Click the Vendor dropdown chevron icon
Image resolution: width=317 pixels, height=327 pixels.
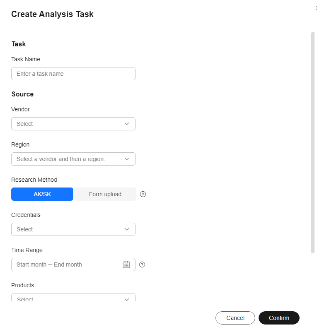tap(126, 124)
